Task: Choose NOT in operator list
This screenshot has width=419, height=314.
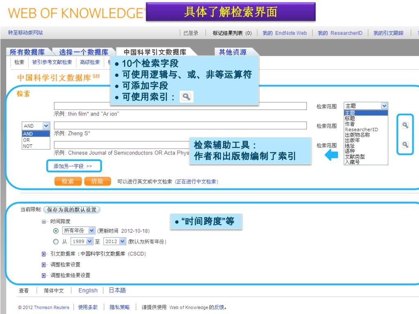Action: [x=36, y=146]
